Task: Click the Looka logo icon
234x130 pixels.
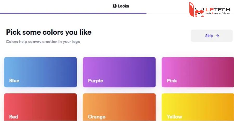Action: pyautogui.click(x=115, y=6)
